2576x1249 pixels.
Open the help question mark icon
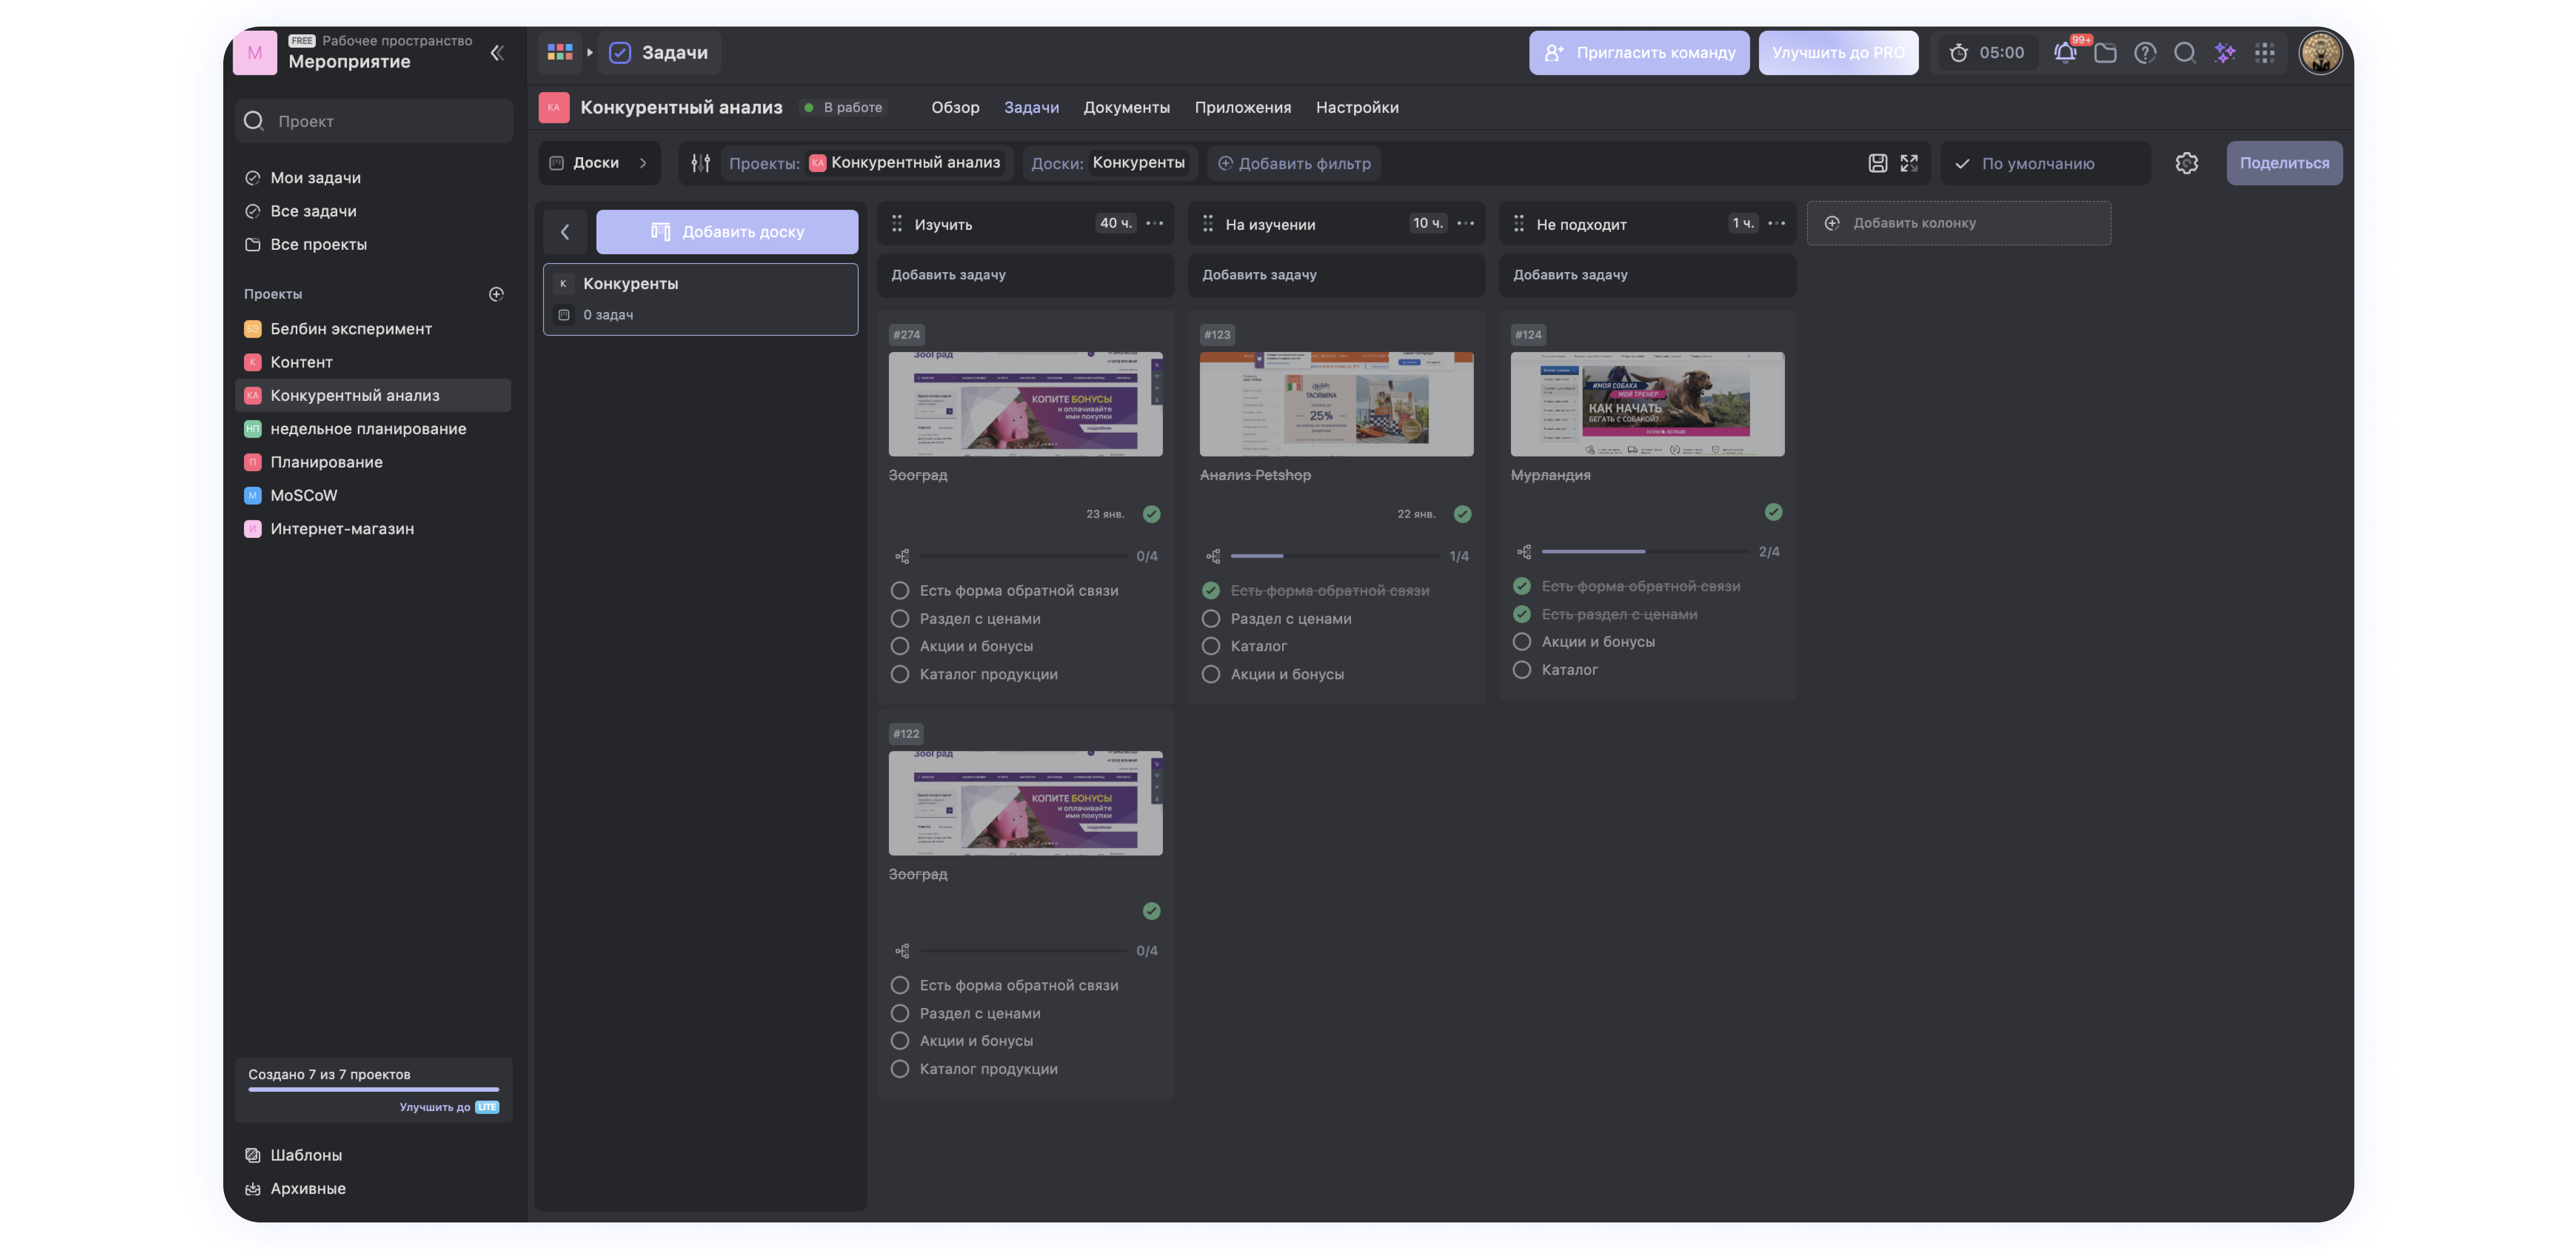[x=2144, y=53]
